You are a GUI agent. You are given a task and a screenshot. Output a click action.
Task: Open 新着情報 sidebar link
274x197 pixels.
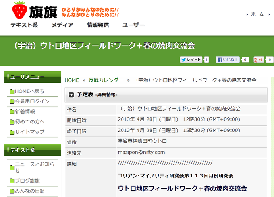[x=25, y=111]
